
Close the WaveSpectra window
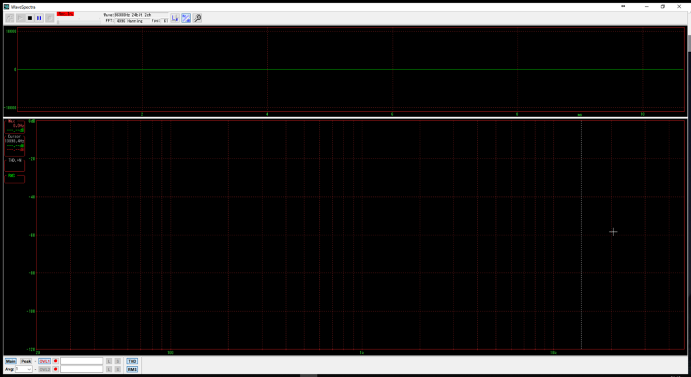point(679,7)
